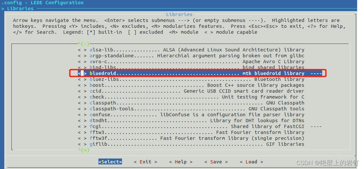Select the fcgi FastCGI shared library entry
The image size is (364, 169).
(199, 126)
